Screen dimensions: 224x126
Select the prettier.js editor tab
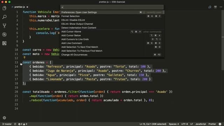[20, 7]
